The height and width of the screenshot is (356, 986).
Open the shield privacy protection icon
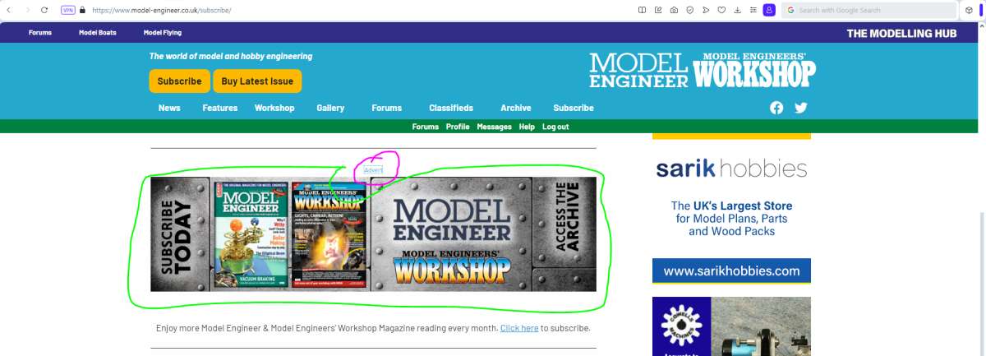(689, 10)
